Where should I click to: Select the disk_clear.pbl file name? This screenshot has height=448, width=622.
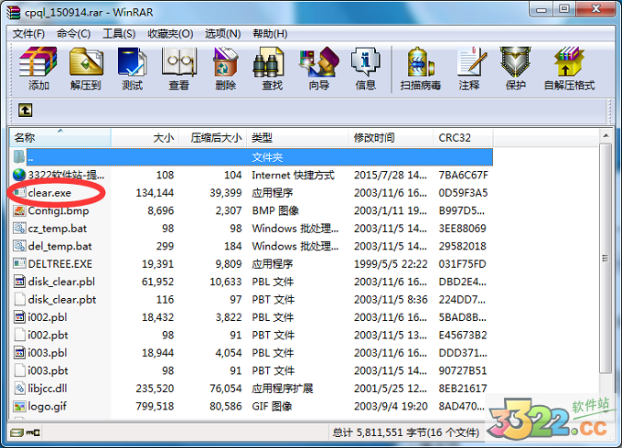(61, 282)
